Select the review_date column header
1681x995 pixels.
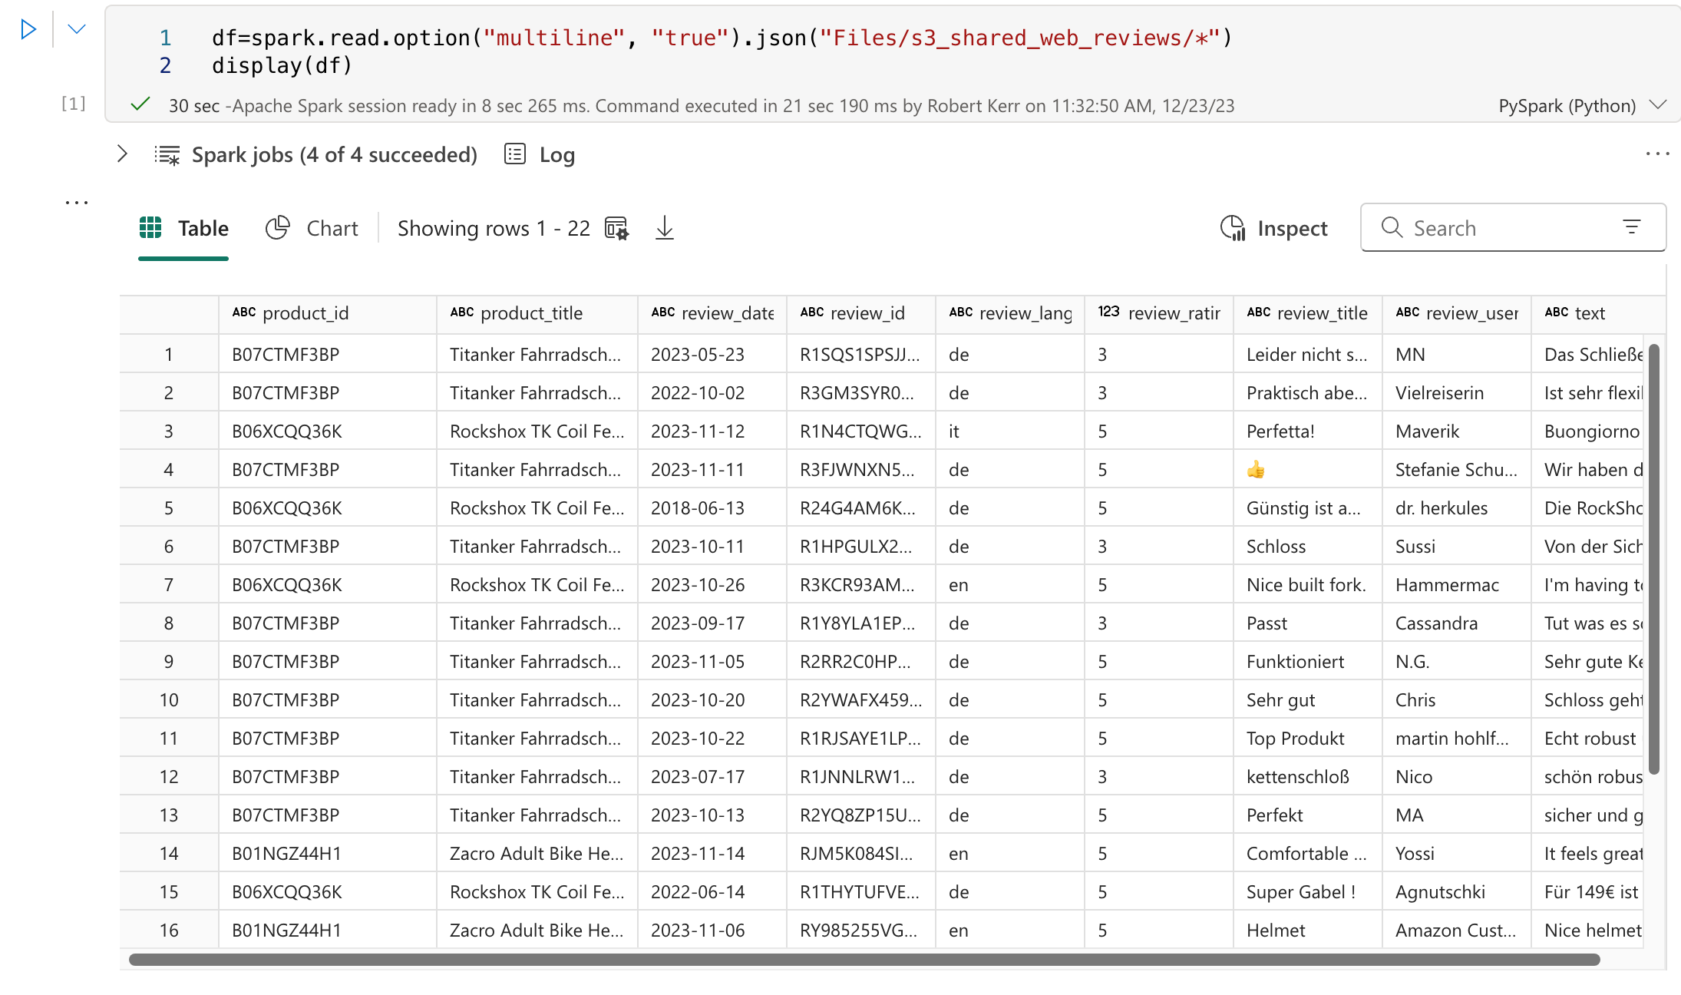pyautogui.click(x=726, y=313)
